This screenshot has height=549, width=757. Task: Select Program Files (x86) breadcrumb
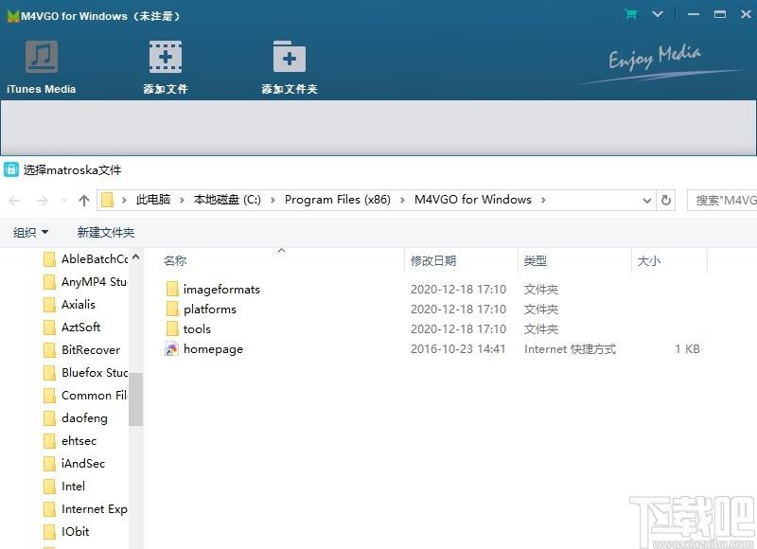pos(338,200)
